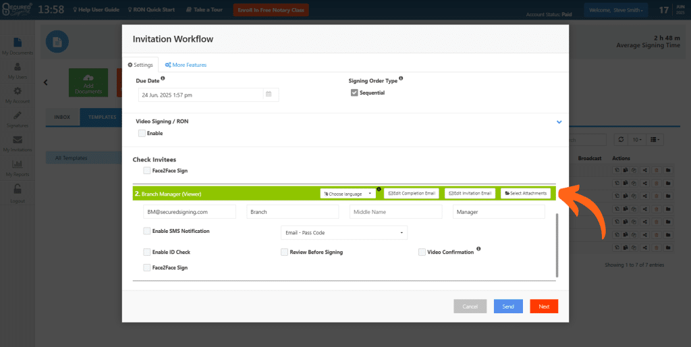This screenshot has width=691, height=347.
Task: Open the Due Date calendar picker icon
Action: click(x=269, y=95)
